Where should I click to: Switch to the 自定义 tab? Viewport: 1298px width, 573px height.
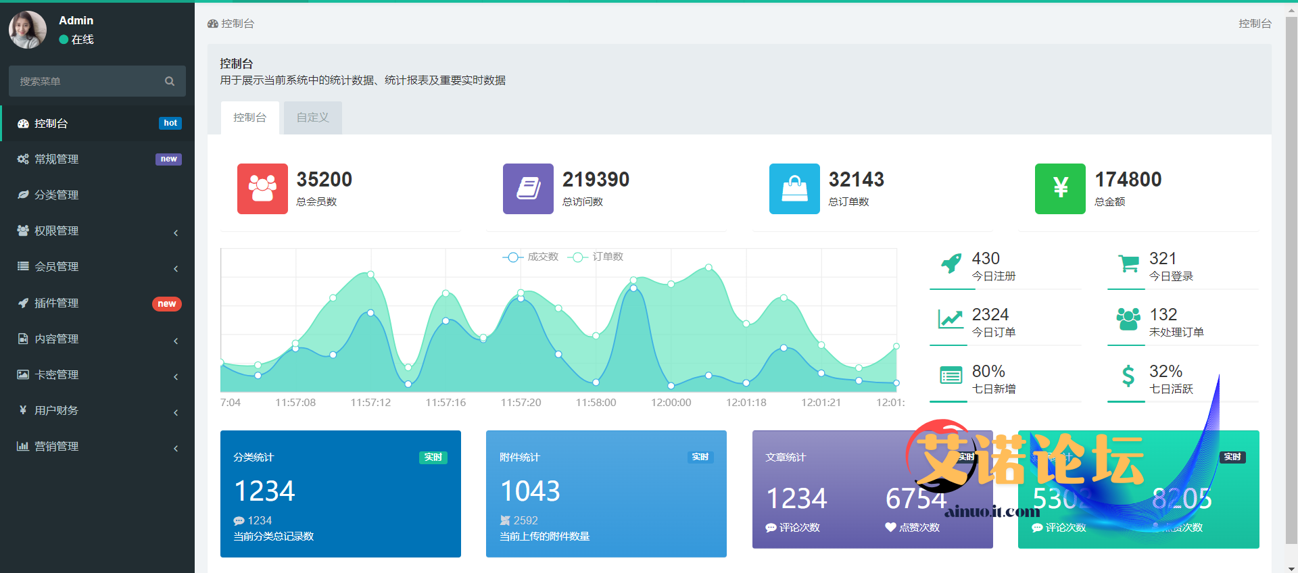(x=313, y=118)
